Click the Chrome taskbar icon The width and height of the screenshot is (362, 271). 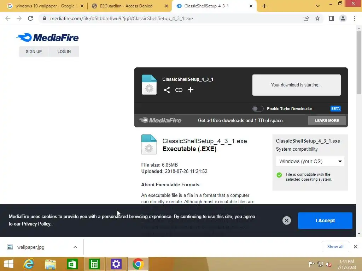tap(138, 264)
